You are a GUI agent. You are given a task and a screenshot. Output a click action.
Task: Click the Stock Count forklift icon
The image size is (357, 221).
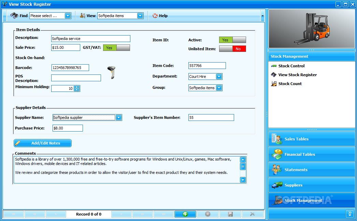[274, 84]
